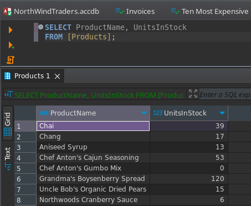Switch the result view to Text mode

point(8,159)
